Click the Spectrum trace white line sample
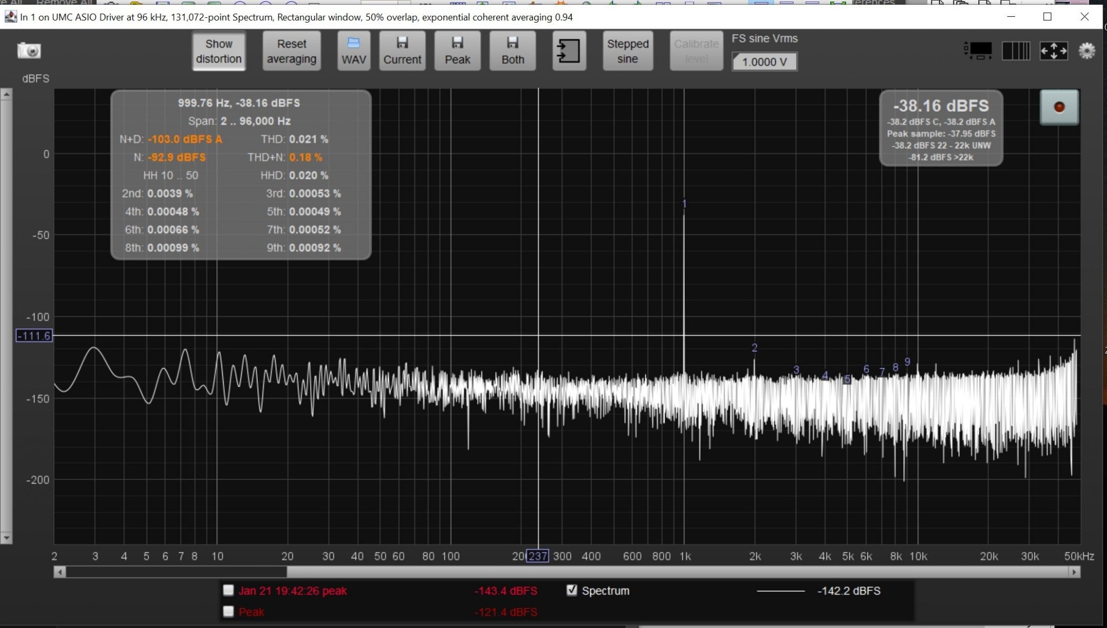The width and height of the screenshot is (1107, 628). pos(781,591)
